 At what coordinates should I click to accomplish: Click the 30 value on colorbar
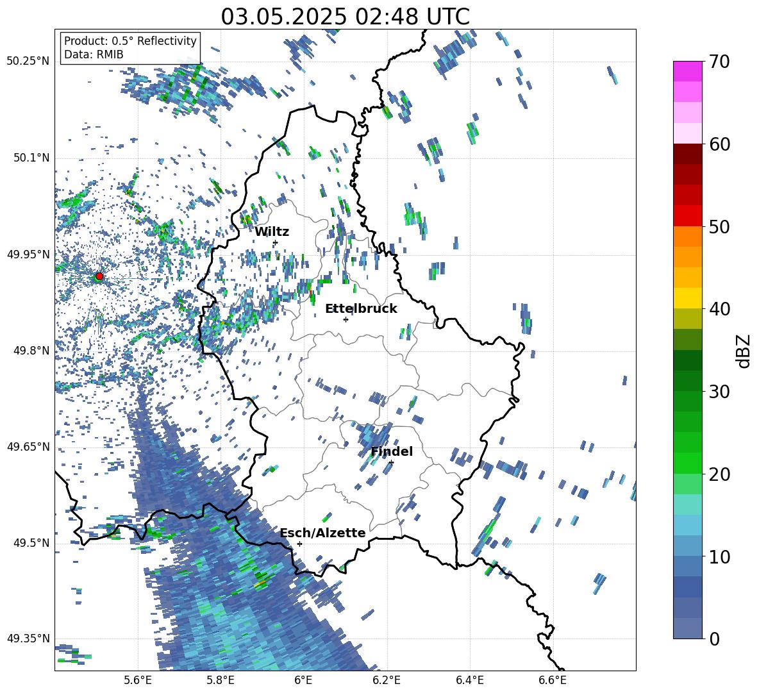click(719, 392)
